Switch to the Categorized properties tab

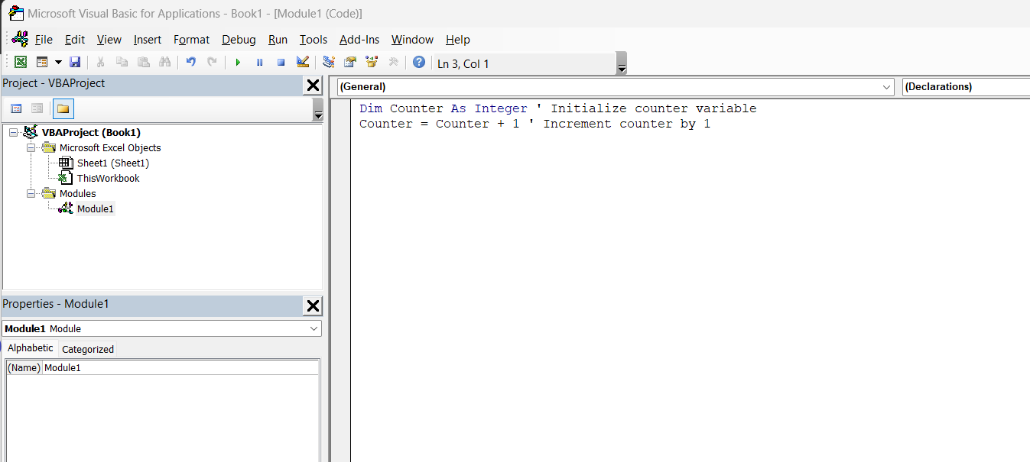coord(88,349)
